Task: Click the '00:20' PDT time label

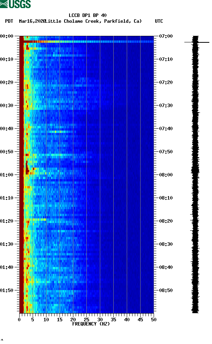Action: pyautogui.click(x=7, y=82)
